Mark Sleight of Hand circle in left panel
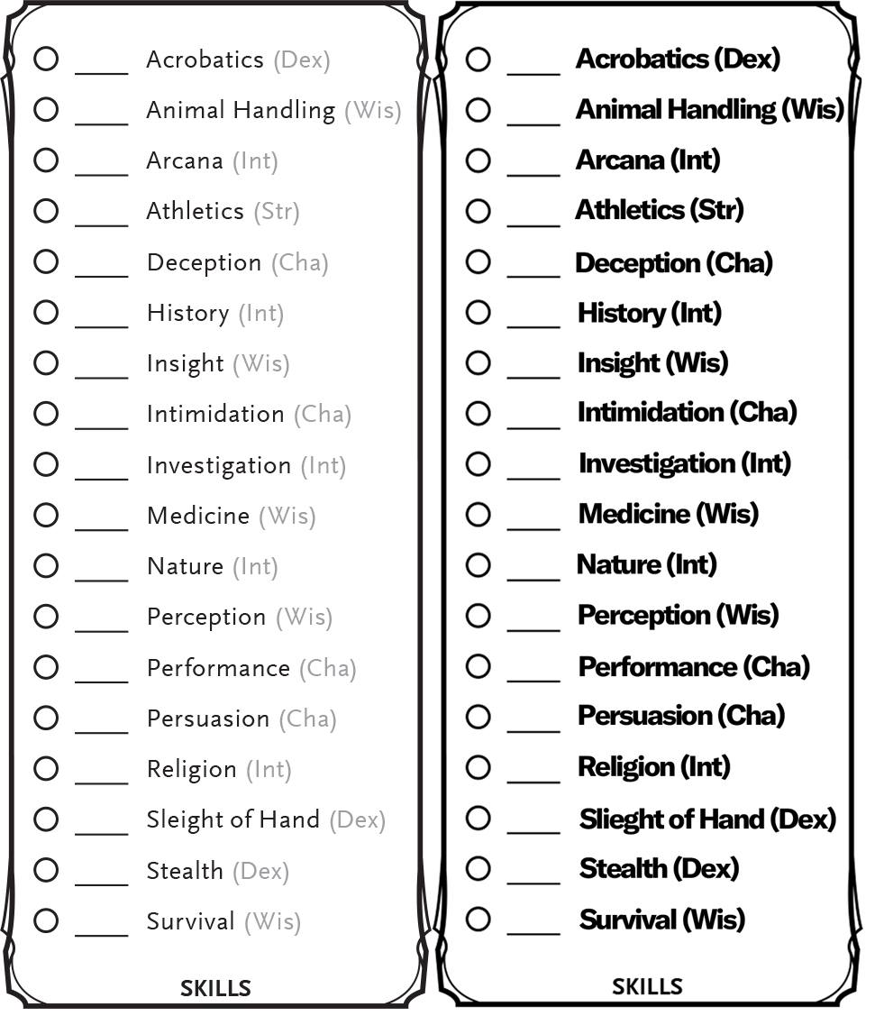Viewport: 875px width, 1016px height. [46, 819]
